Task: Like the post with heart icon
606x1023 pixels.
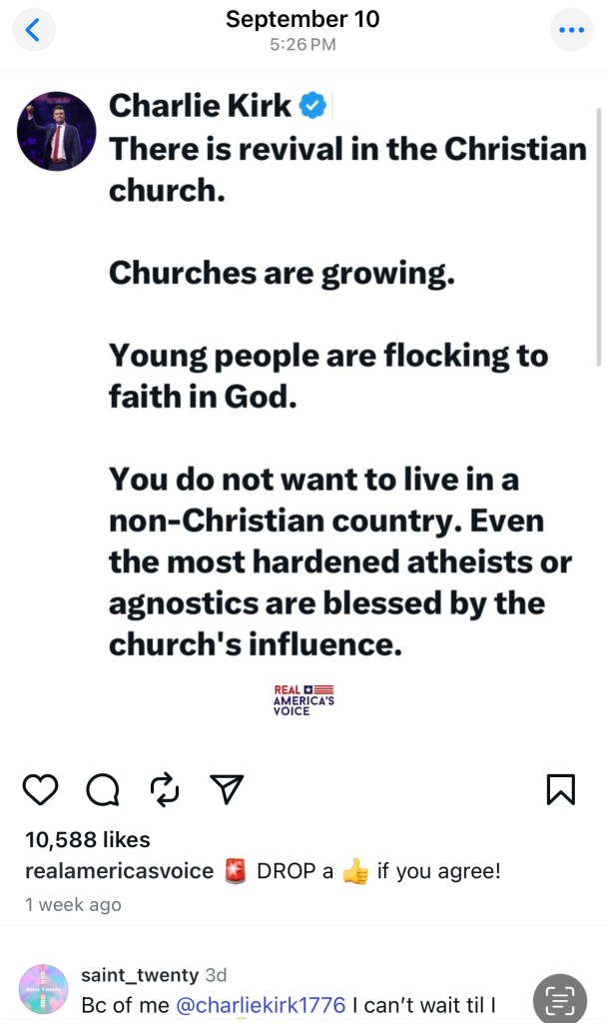Action: click(x=41, y=790)
